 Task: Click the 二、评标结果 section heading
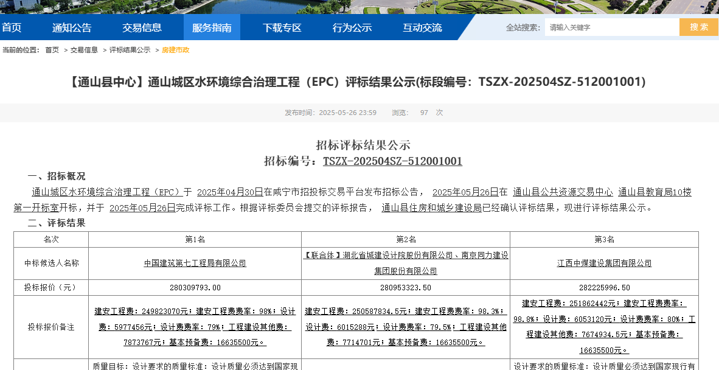pos(57,223)
